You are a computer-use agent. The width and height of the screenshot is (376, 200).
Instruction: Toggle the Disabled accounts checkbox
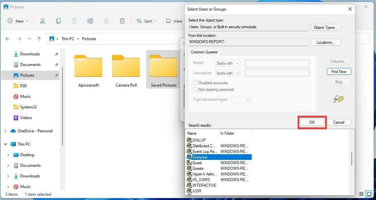pos(196,83)
